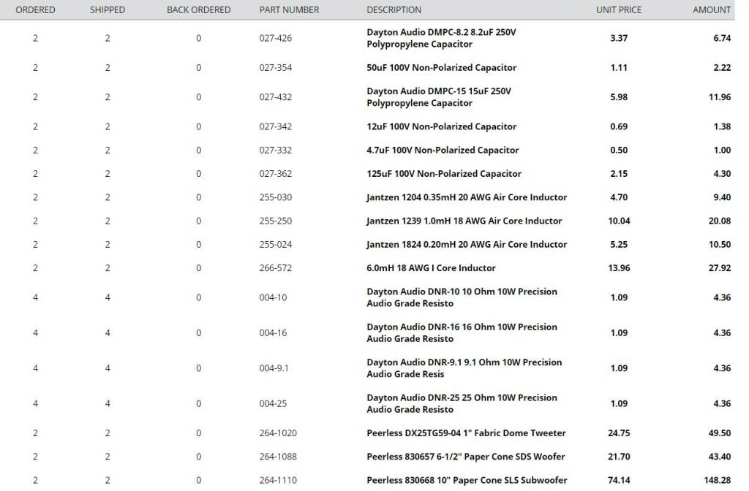The height and width of the screenshot is (491, 749).
Task: Select part number 027-426
Action: tap(276, 38)
